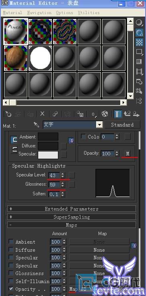Open the Navigation menu
The image size is (146, 296).
[x=39, y=12]
